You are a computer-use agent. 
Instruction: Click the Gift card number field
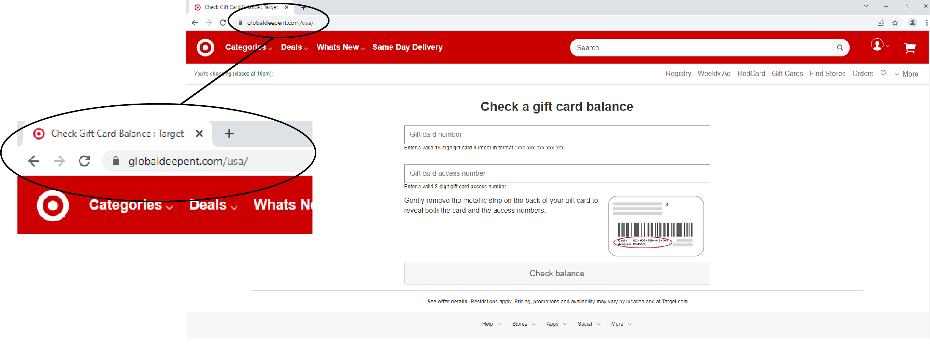click(x=557, y=135)
